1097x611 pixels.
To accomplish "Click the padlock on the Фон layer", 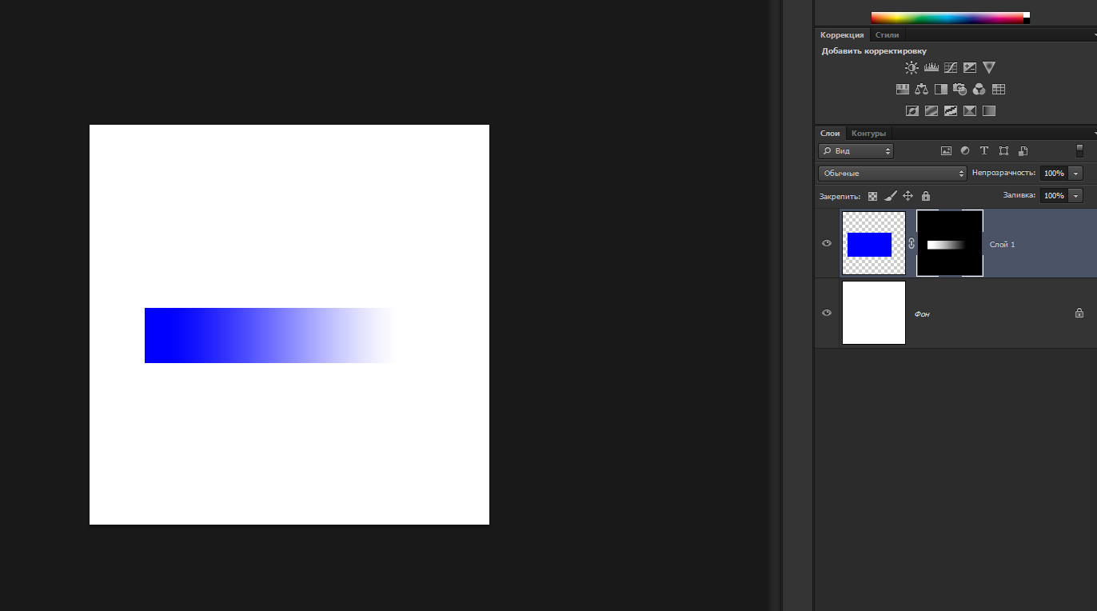I will tap(1079, 313).
